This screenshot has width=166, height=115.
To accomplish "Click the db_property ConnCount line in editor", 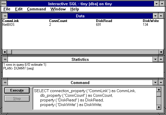I will coord(76,96).
